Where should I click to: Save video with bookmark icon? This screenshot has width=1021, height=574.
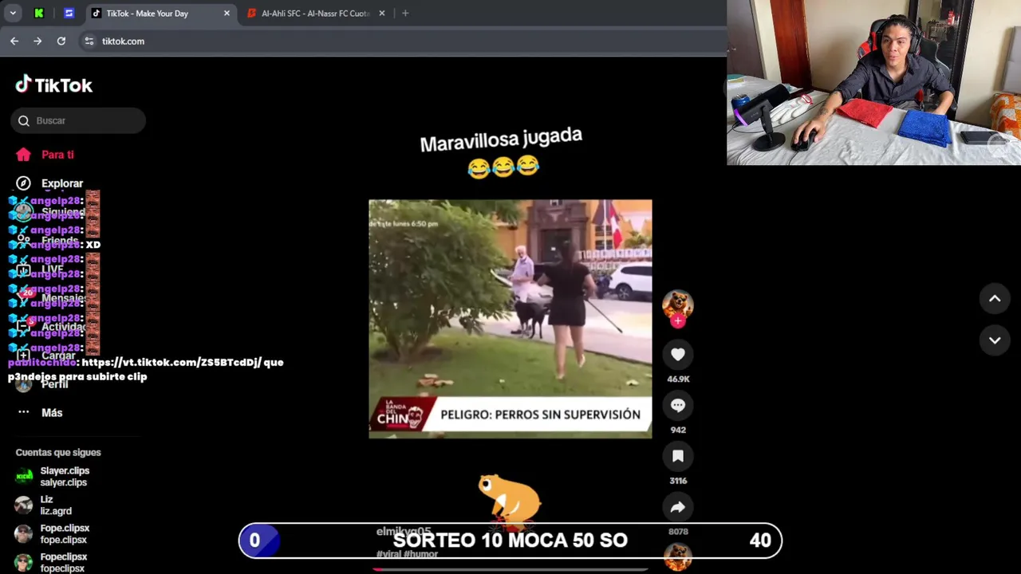click(x=678, y=456)
